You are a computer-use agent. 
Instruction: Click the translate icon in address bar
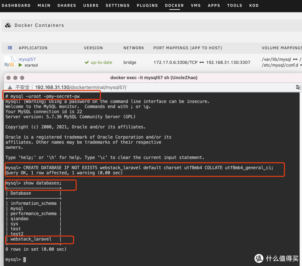pos(298,87)
